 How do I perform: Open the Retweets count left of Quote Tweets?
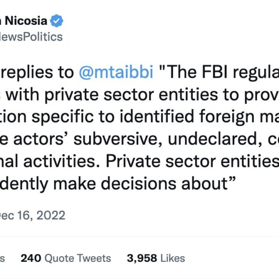tap(2, 258)
